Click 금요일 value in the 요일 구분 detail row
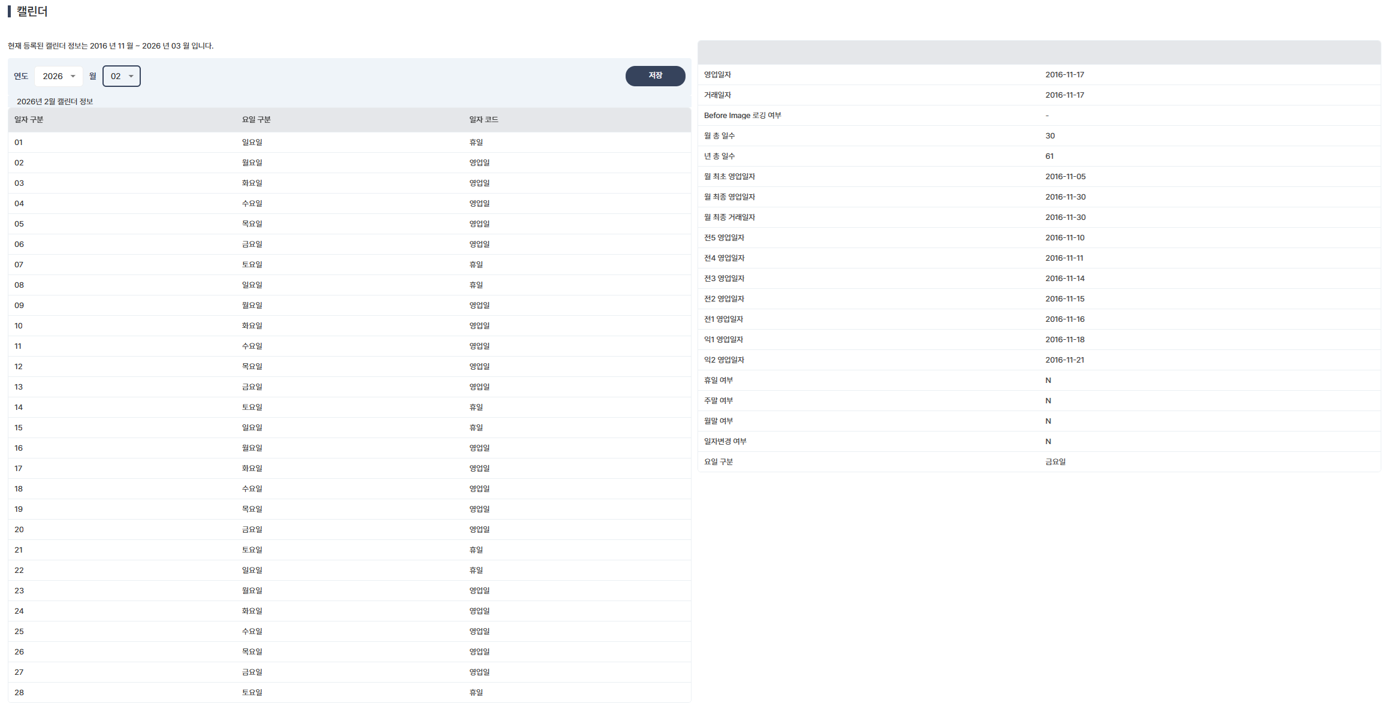Image resolution: width=1392 pixels, height=703 pixels. point(1055,462)
